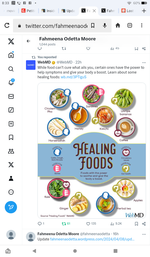
Task: Open the Grok slash icon
Action: coord(11,110)
